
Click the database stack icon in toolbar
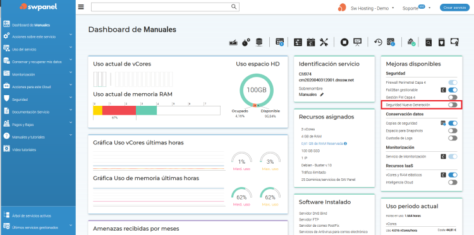259,42
